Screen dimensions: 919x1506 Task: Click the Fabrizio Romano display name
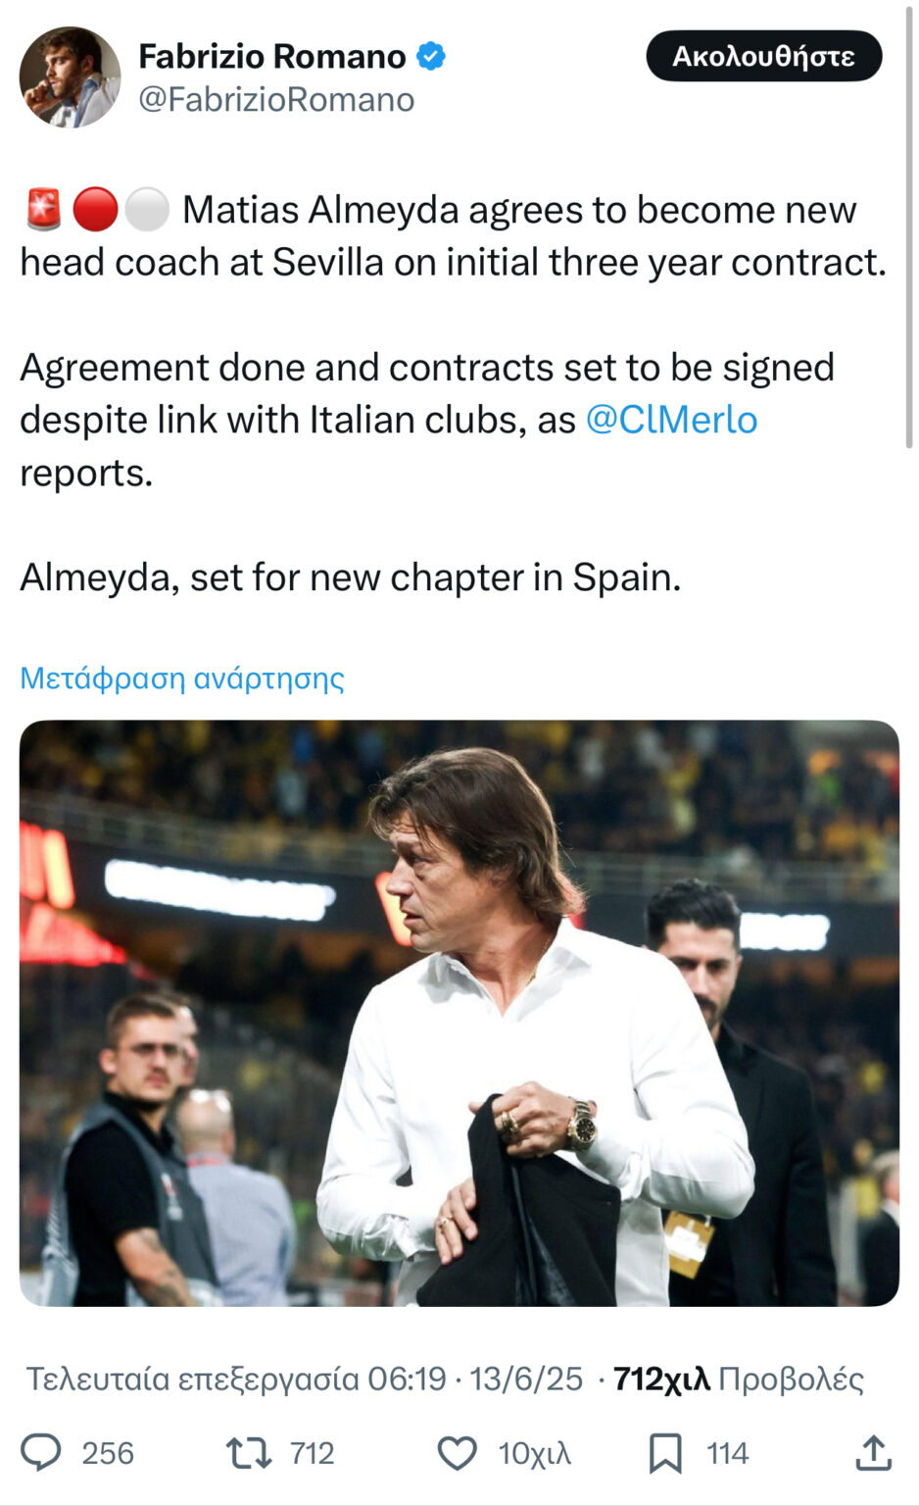(271, 56)
